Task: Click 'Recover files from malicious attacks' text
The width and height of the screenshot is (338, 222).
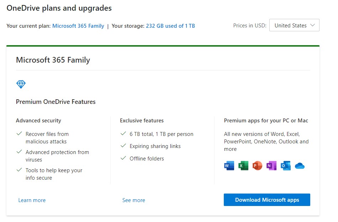Action: [47, 138]
